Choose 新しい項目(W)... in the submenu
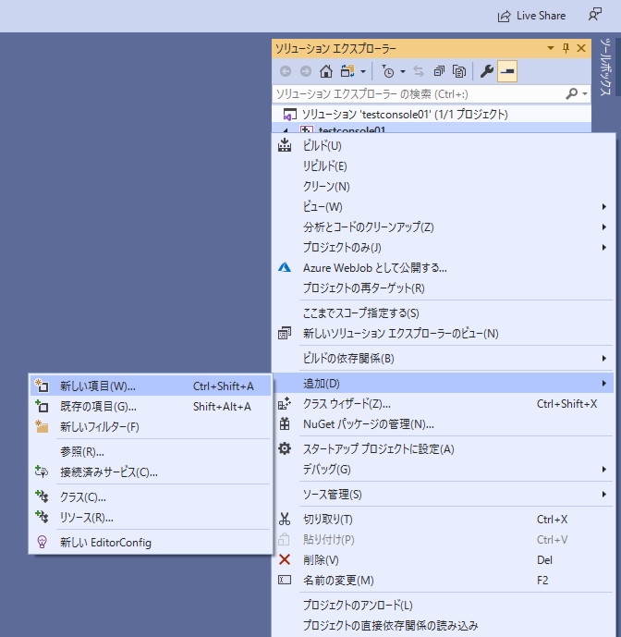Image resolution: width=621 pixels, height=637 pixels. pos(151,386)
